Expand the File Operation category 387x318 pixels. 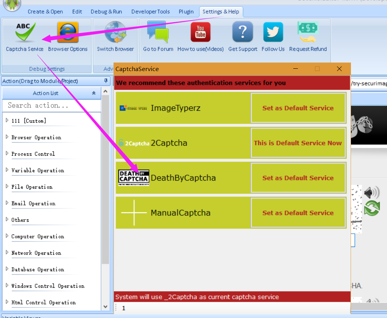(7, 186)
